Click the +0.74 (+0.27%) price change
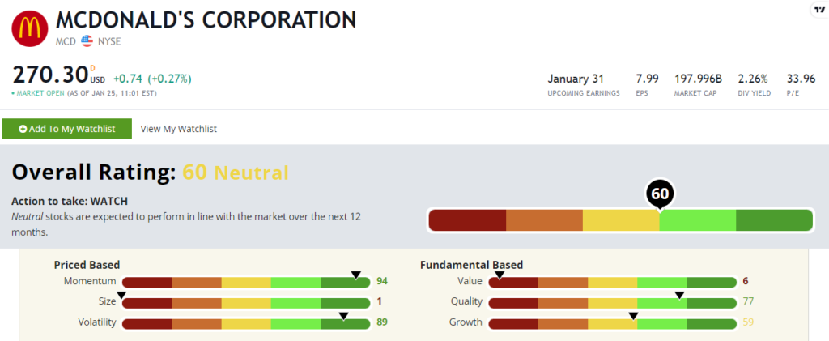Viewport: 829px width, 341px height. tap(152, 79)
